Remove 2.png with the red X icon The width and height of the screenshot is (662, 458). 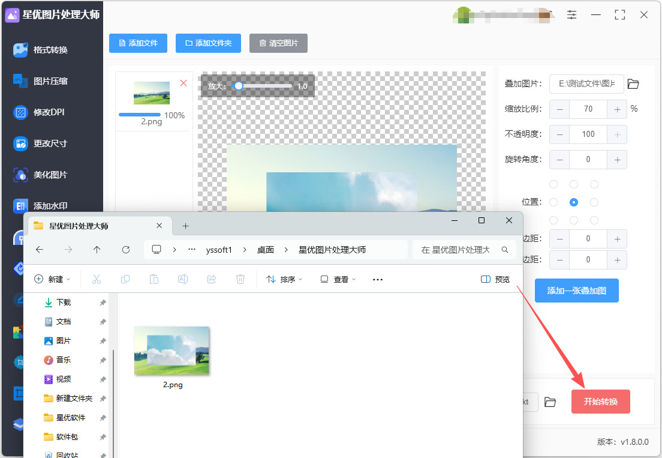(x=183, y=83)
